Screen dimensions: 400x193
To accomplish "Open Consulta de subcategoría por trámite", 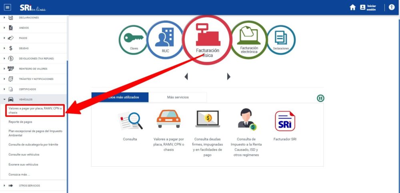I will [x=33, y=145].
